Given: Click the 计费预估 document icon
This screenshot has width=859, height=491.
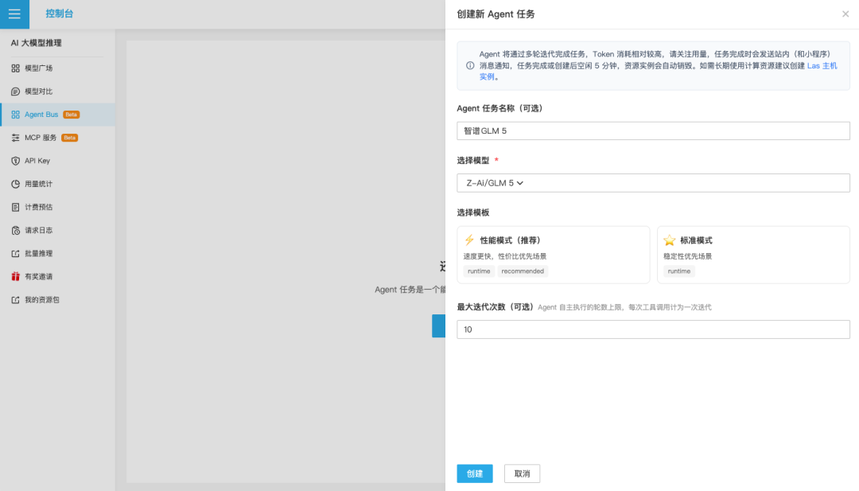Looking at the screenshot, I should tap(15, 207).
